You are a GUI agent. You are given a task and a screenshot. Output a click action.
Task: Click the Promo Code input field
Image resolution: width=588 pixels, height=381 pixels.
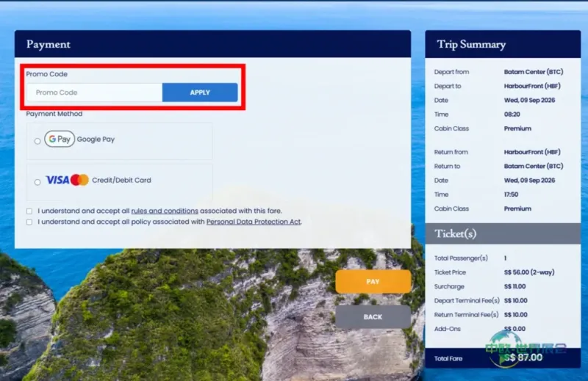click(x=95, y=92)
